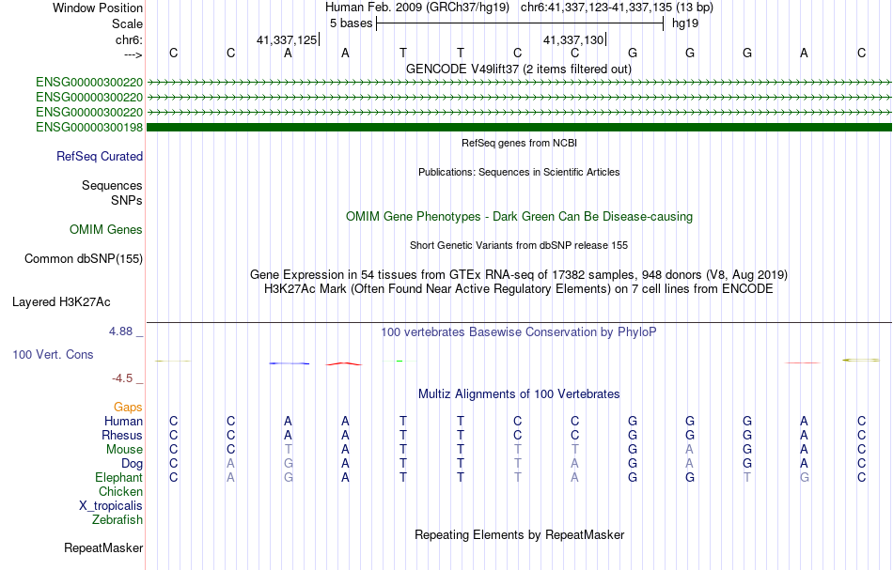Click the 41,337,130 ruler position
The image size is (893, 570).
(573, 39)
